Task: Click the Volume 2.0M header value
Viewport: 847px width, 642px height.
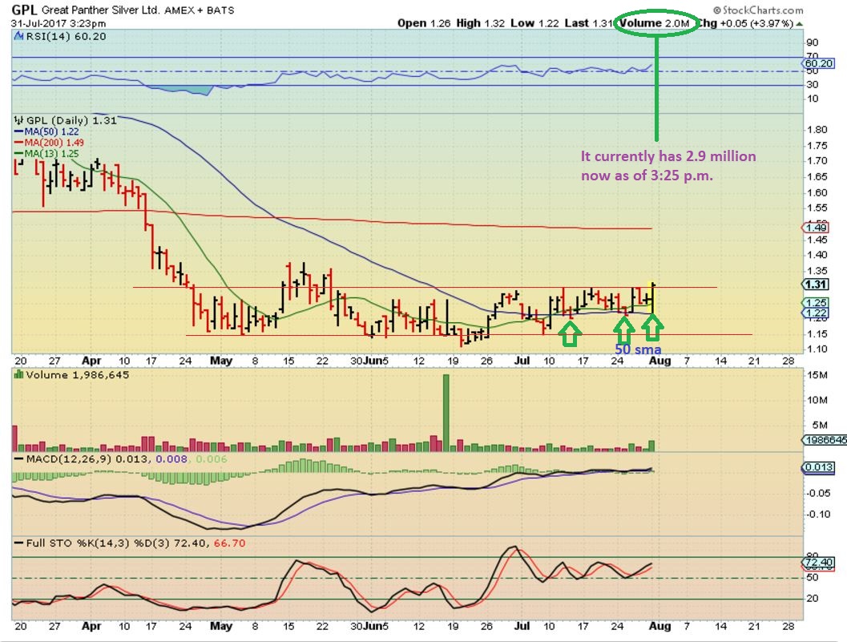Action: (x=654, y=23)
